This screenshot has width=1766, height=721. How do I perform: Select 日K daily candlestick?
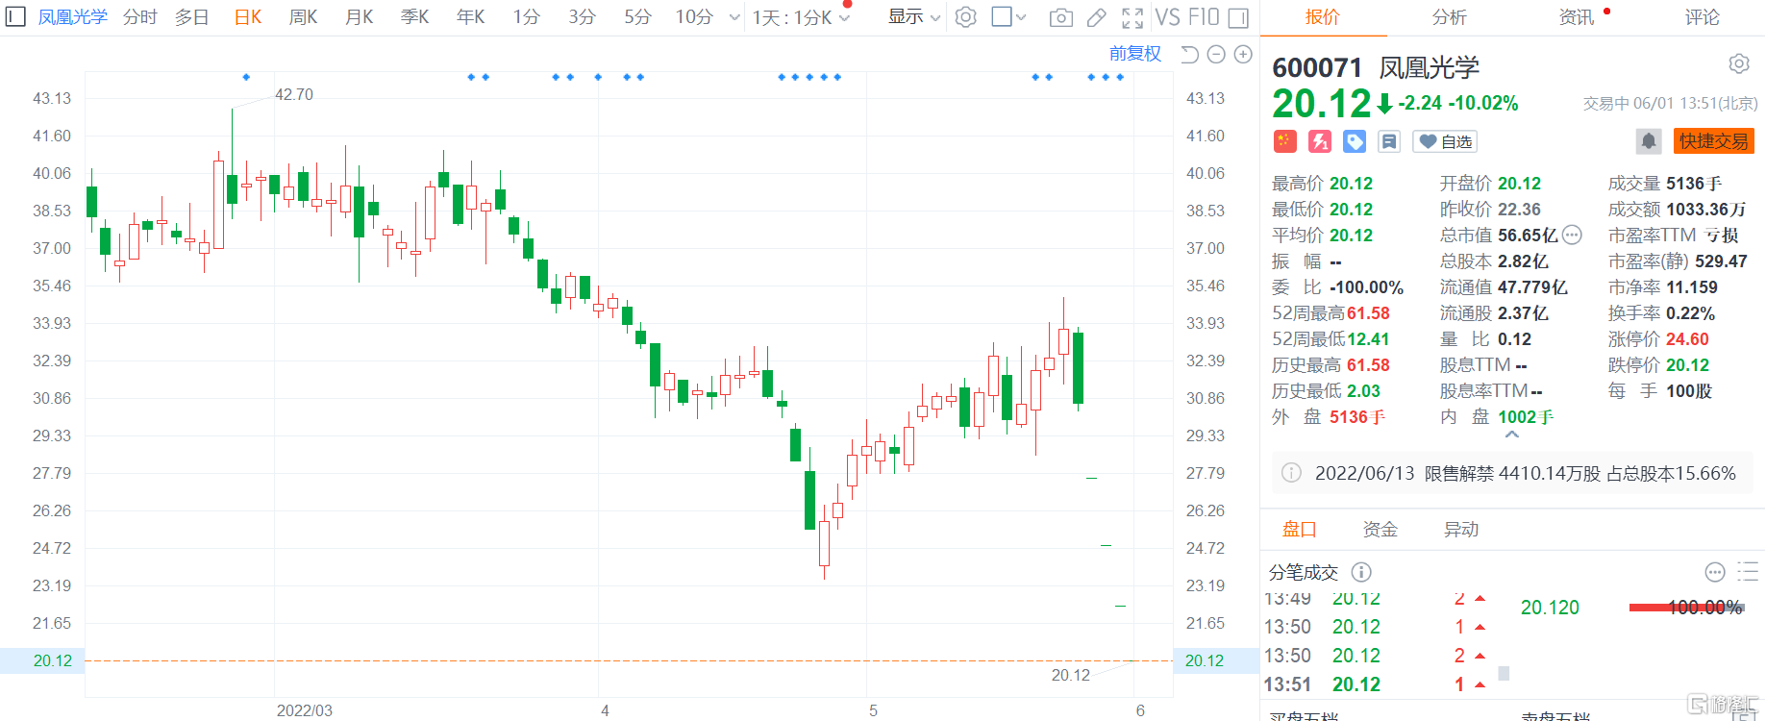(x=248, y=17)
